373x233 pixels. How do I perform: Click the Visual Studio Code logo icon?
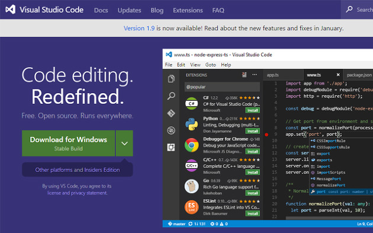pyautogui.click(x=11, y=9)
